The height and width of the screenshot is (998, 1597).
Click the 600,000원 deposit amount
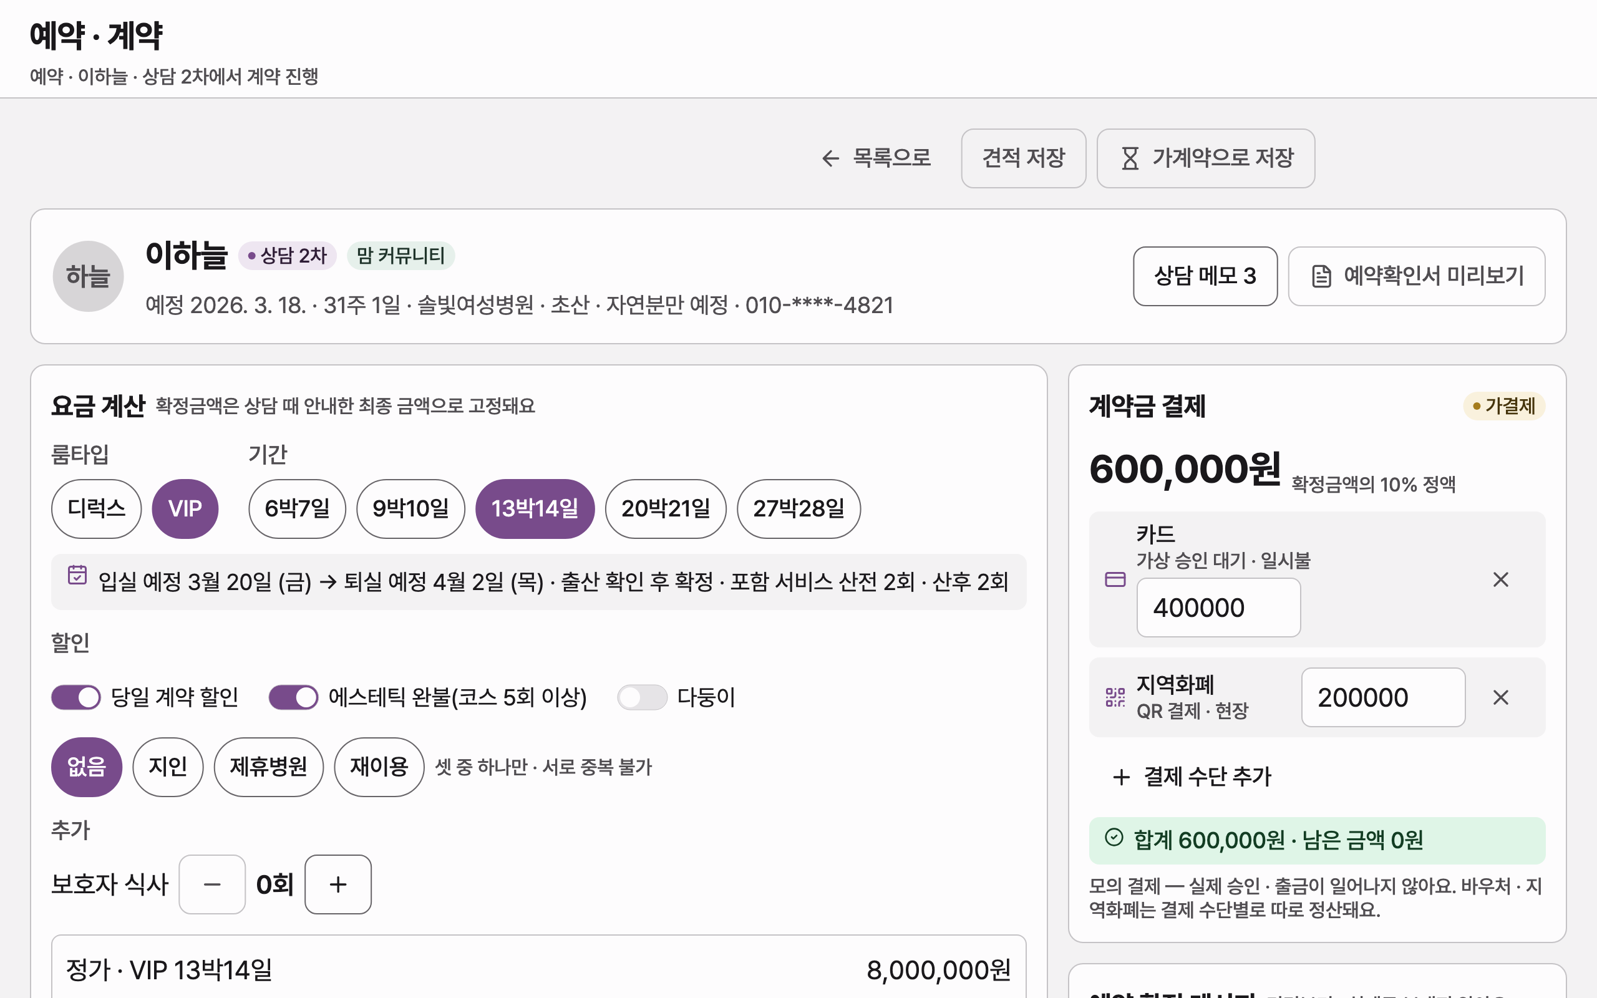point(1185,469)
